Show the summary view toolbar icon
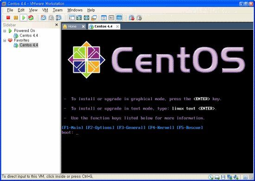This screenshot has width=255, height=181. click(x=104, y=18)
